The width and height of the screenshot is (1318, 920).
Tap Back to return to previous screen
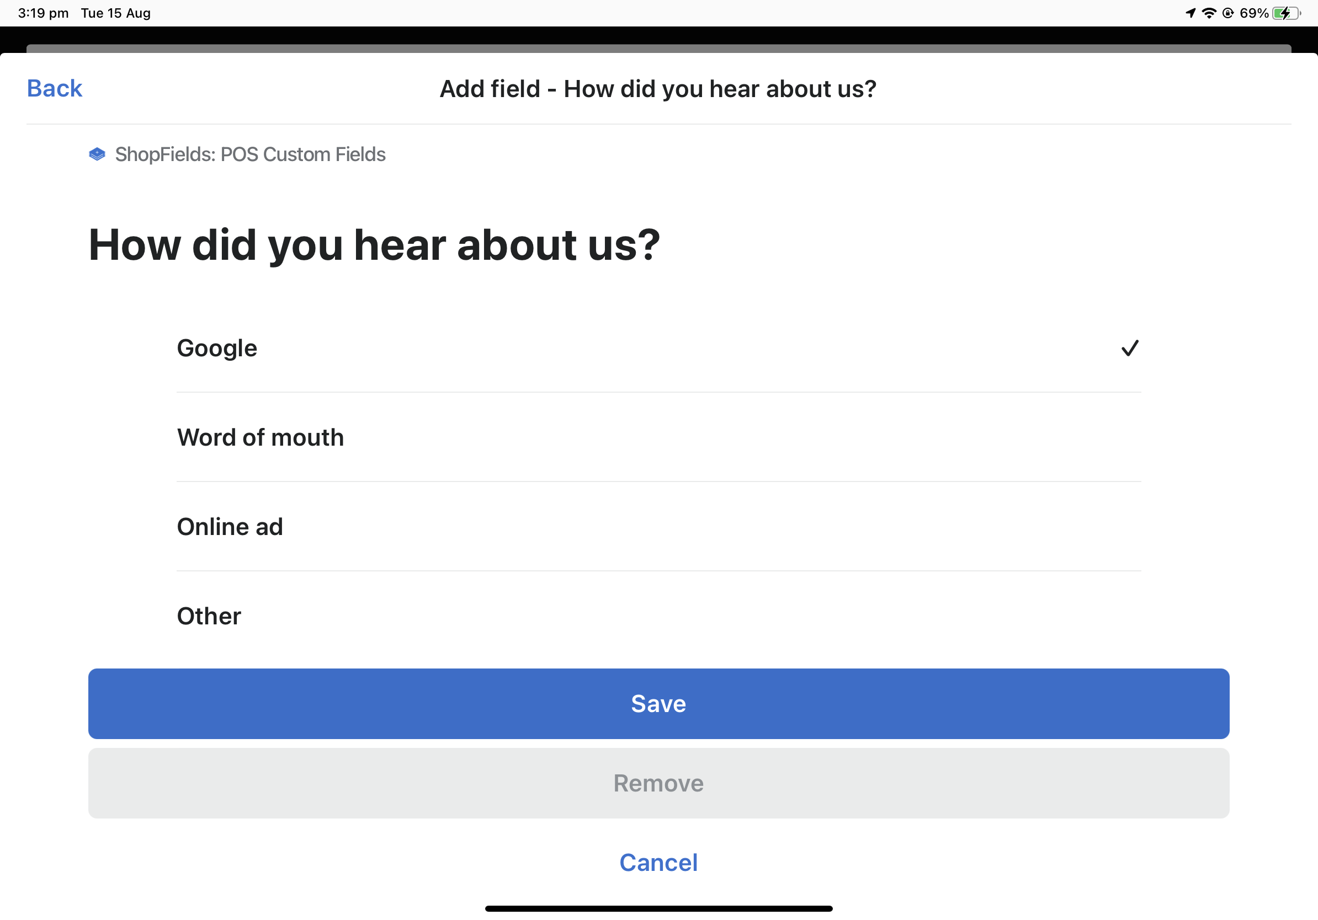tap(54, 88)
